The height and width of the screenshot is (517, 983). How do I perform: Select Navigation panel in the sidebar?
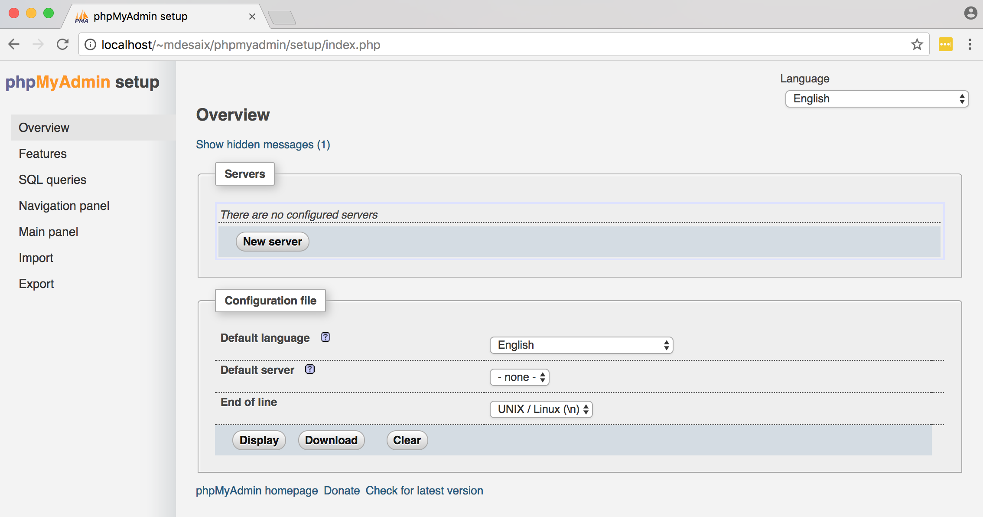click(64, 206)
